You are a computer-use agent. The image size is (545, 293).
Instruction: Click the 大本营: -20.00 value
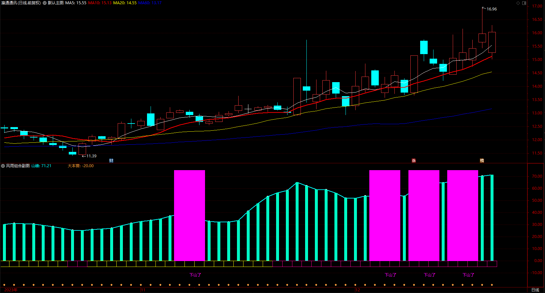tap(81, 166)
